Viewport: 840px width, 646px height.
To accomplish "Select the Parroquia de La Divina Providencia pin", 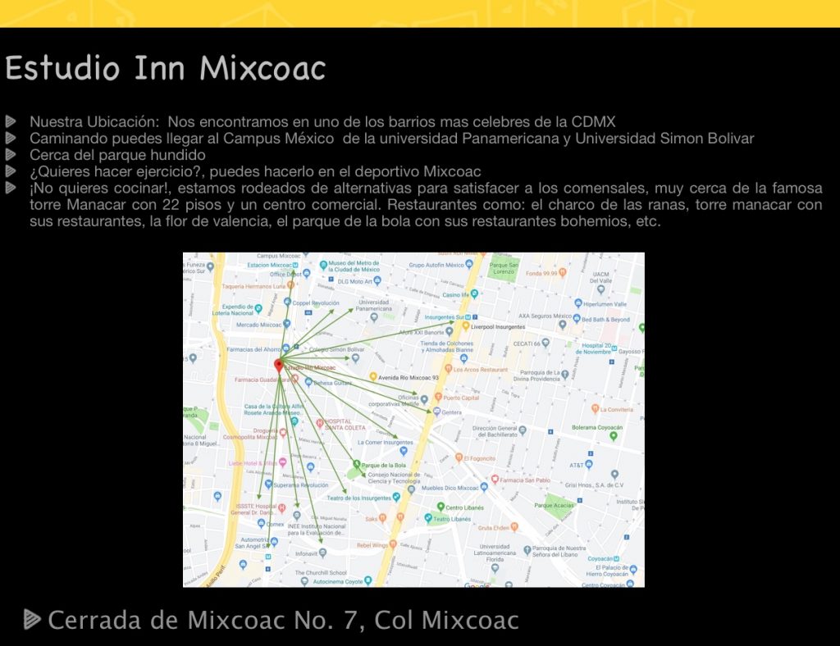I will [x=564, y=375].
